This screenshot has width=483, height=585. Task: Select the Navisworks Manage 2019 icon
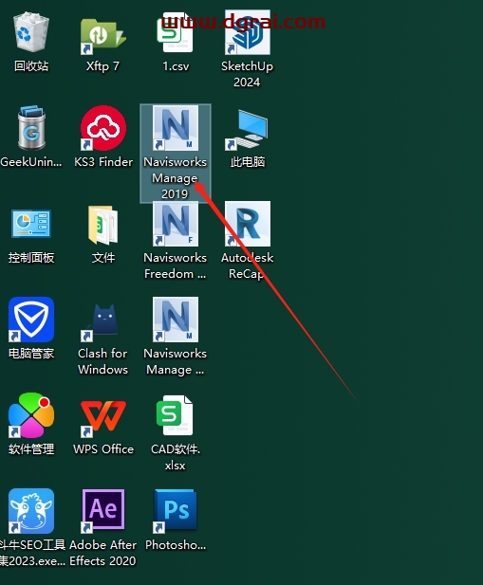pyautogui.click(x=175, y=128)
